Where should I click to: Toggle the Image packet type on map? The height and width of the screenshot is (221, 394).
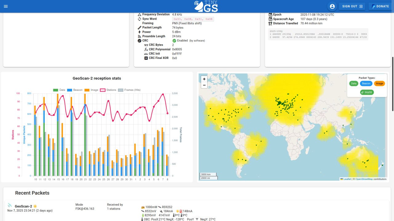pyautogui.click(x=380, y=83)
